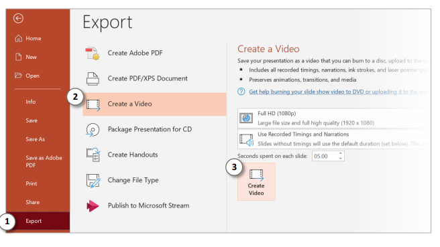
Task: Click the printer icon for PDF/XPS Document
Action: pyautogui.click(x=93, y=79)
